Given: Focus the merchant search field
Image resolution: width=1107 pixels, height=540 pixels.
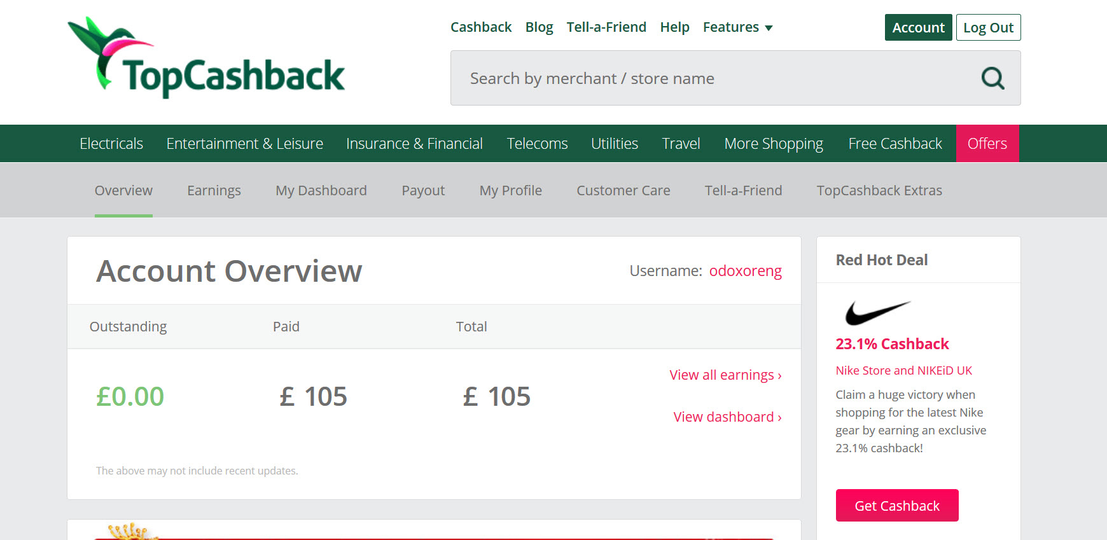Looking at the screenshot, I should coord(735,78).
